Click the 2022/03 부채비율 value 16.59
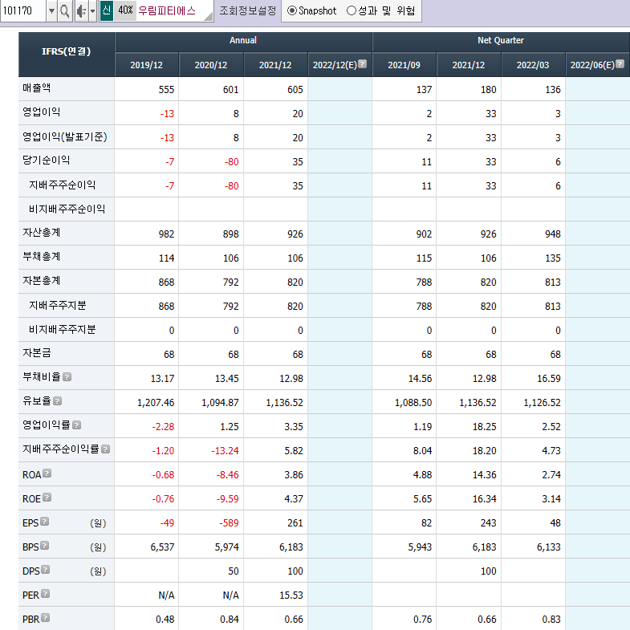Viewport: 630px width, 630px height. (549, 379)
